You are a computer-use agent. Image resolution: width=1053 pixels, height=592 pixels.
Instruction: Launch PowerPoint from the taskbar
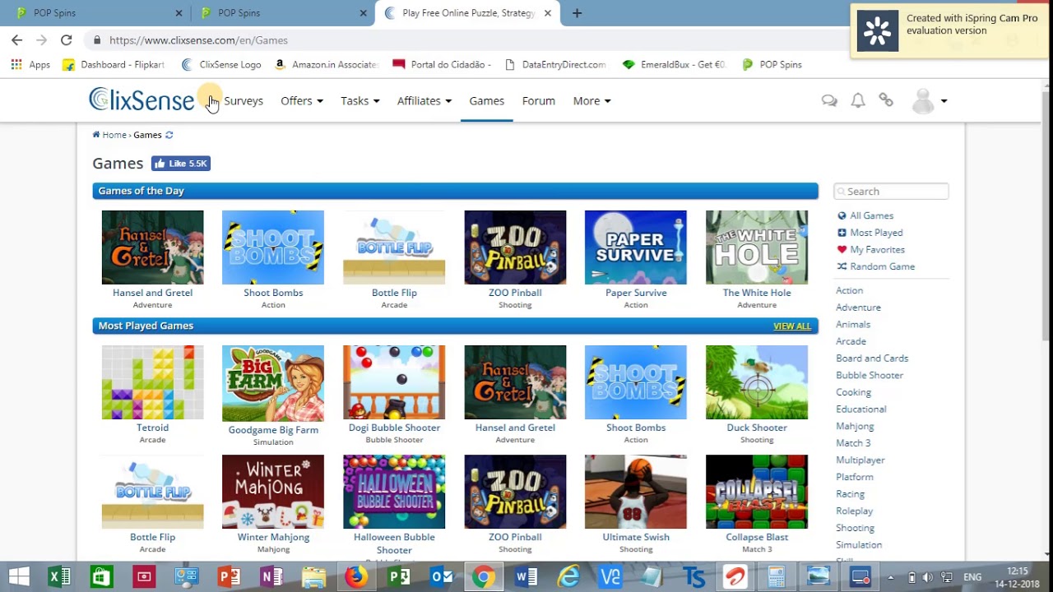click(x=229, y=577)
